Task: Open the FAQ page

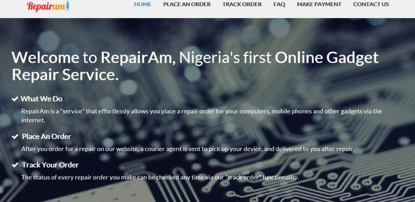Action: point(279,4)
